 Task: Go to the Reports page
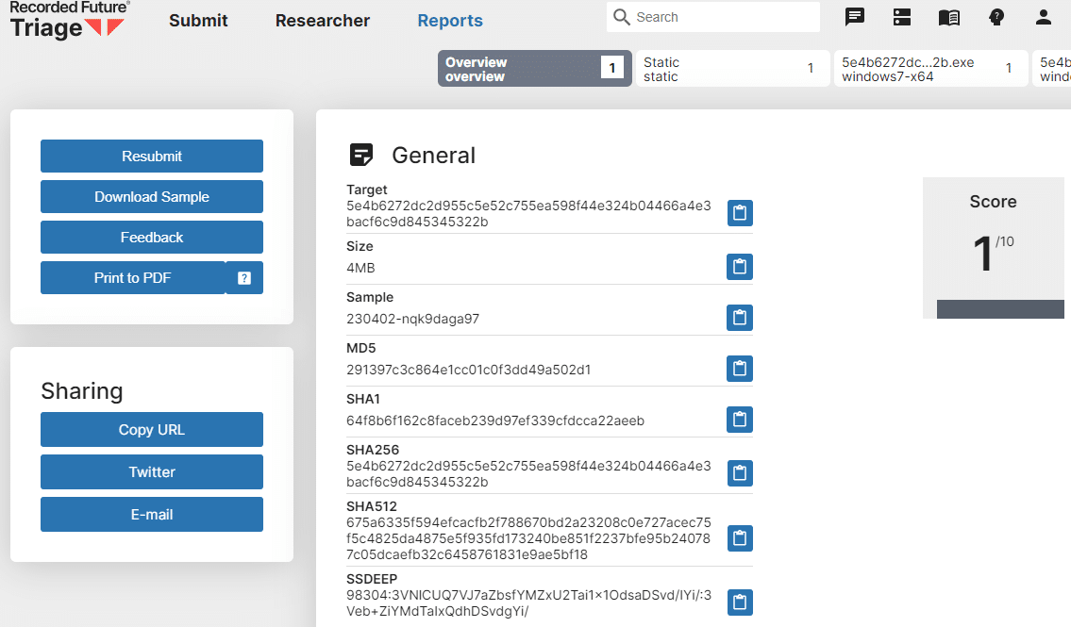(450, 21)
